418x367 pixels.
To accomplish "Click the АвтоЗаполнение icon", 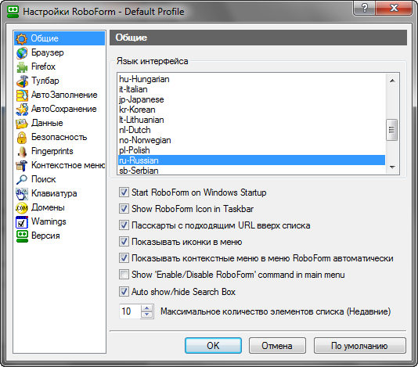I will [22, 95].
